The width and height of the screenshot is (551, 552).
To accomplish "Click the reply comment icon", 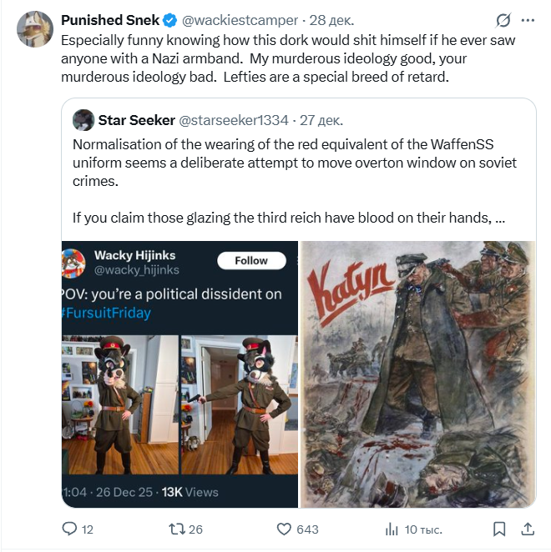I will pyautogui.click(x=69, y=529).
